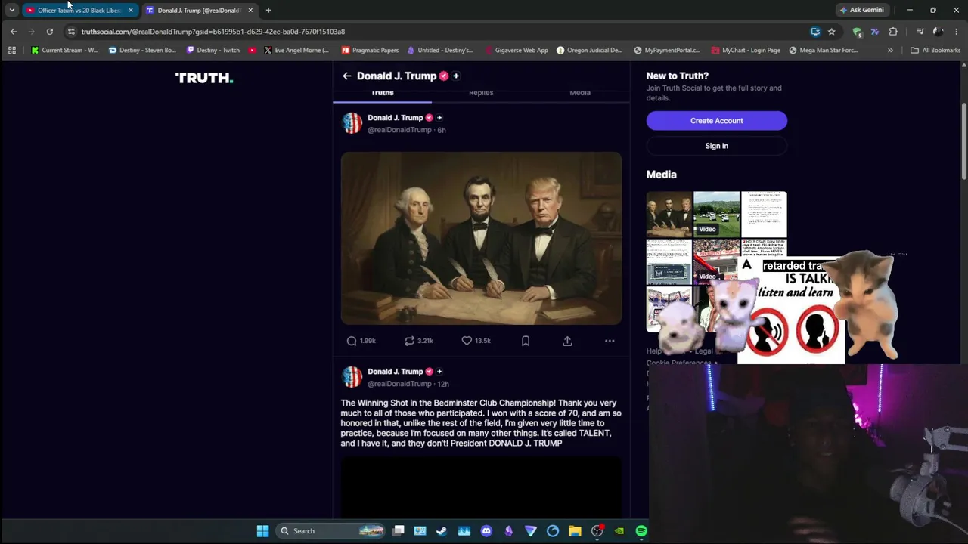Open the Giqaverse Web App bookmark
968x544 pixels.
coord(516,51)
